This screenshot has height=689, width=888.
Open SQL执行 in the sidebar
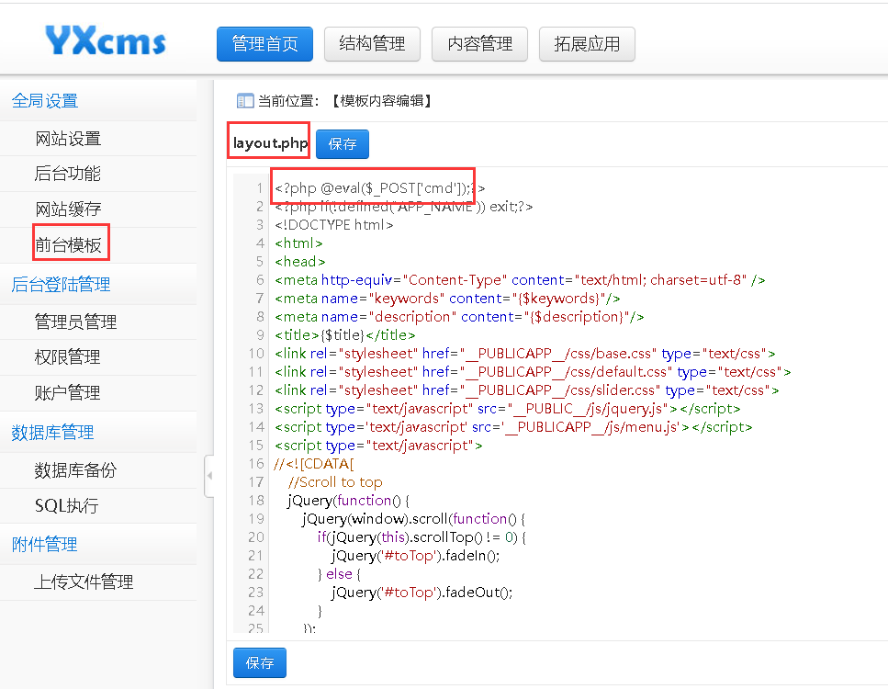(x=66, y=505)
